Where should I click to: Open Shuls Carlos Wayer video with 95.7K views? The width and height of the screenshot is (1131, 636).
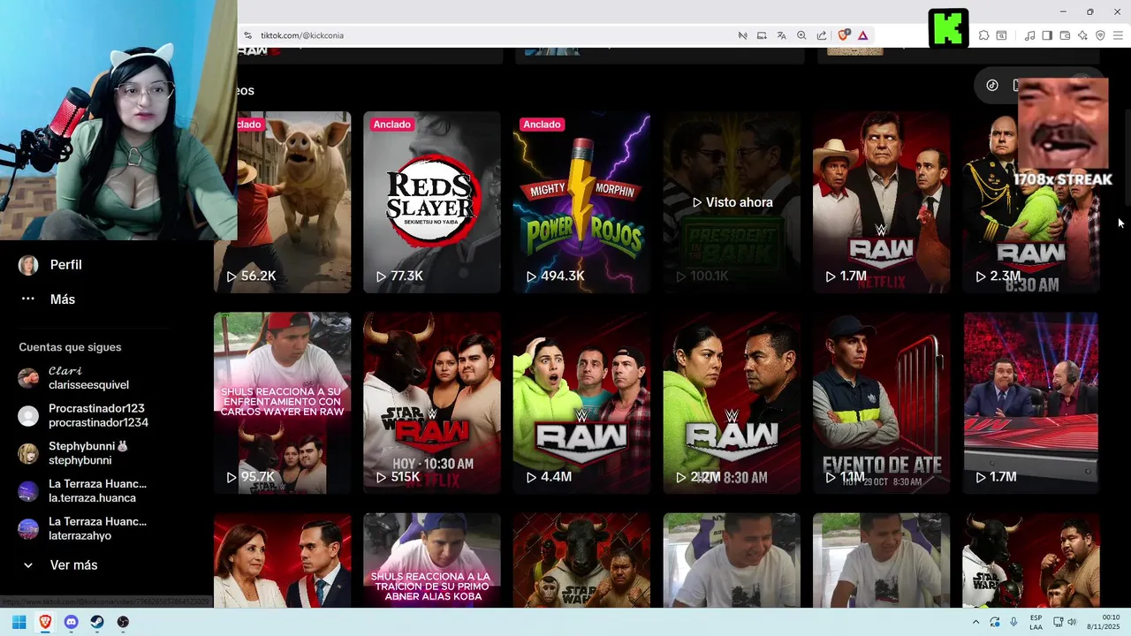[282, 403]
